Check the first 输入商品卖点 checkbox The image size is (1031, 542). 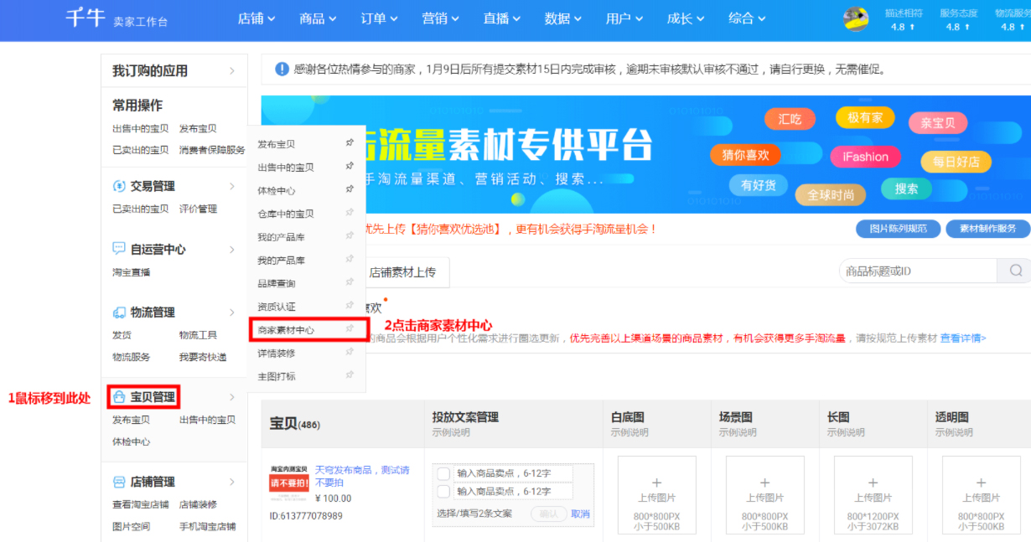(444, 473)
